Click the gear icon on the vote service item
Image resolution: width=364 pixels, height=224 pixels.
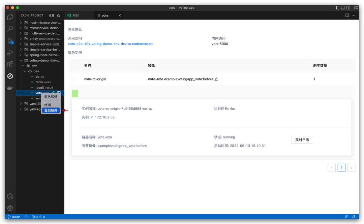click(60, 93)
